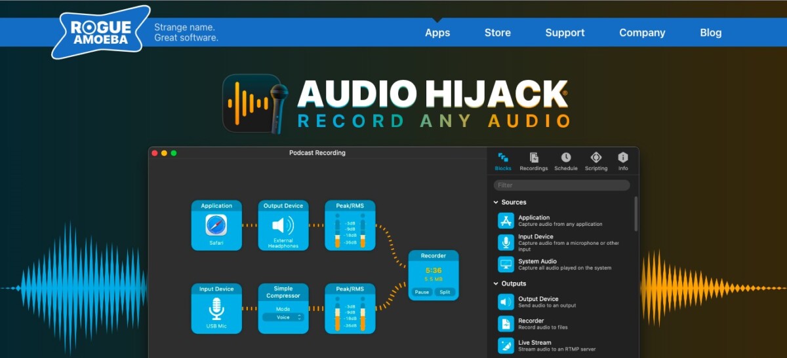Screen dimensions: 787x358
Task: Open the Company menu item
Action: (642, 33)
